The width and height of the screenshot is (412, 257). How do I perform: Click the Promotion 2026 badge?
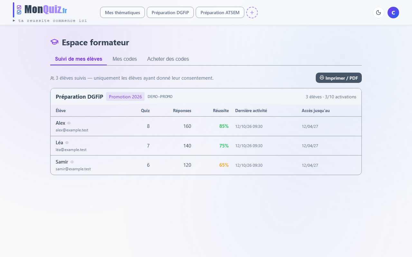click(125, 97)
